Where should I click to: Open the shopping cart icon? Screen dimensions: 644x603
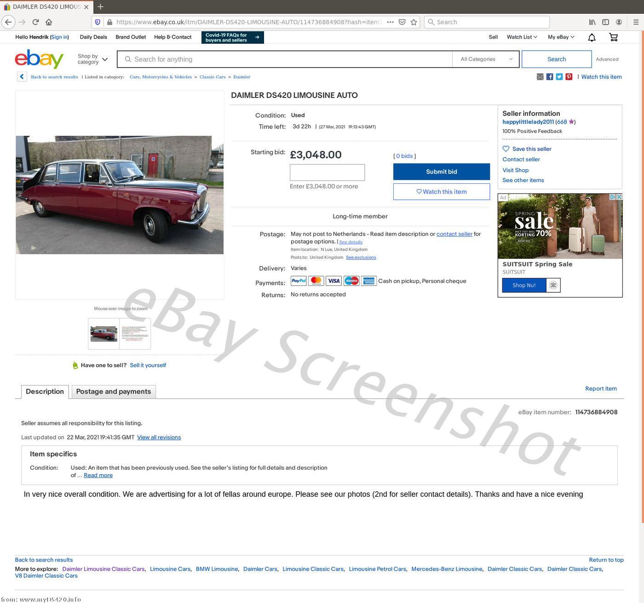(x=613, y=37)
